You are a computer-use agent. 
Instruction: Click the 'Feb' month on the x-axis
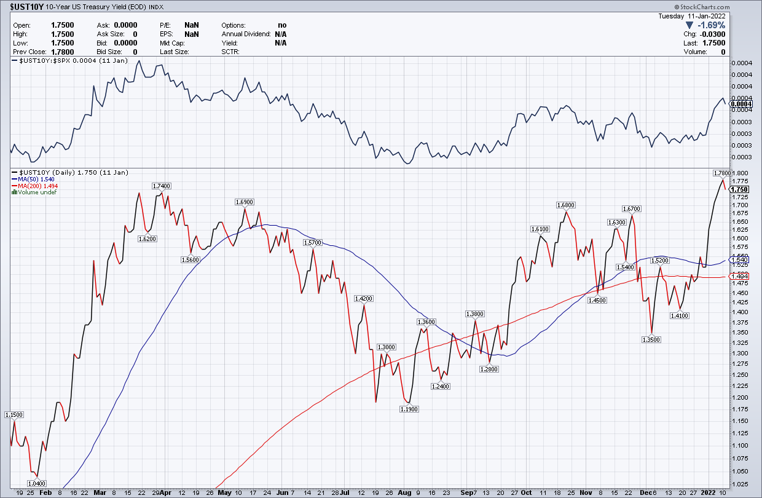point(45,492)
